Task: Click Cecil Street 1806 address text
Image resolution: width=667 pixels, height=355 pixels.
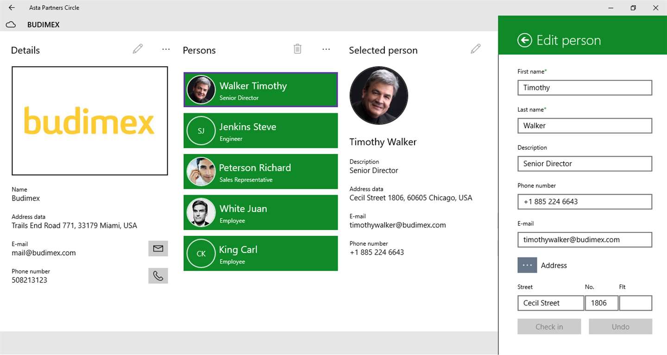Action: 411,198
